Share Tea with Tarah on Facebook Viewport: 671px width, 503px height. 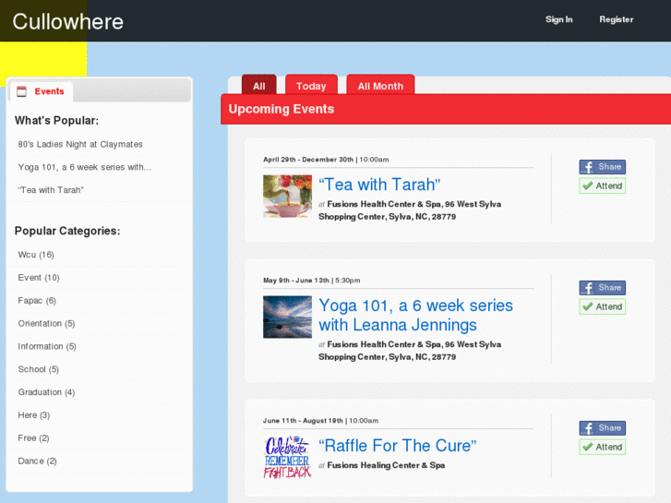[x=602, y=166]
